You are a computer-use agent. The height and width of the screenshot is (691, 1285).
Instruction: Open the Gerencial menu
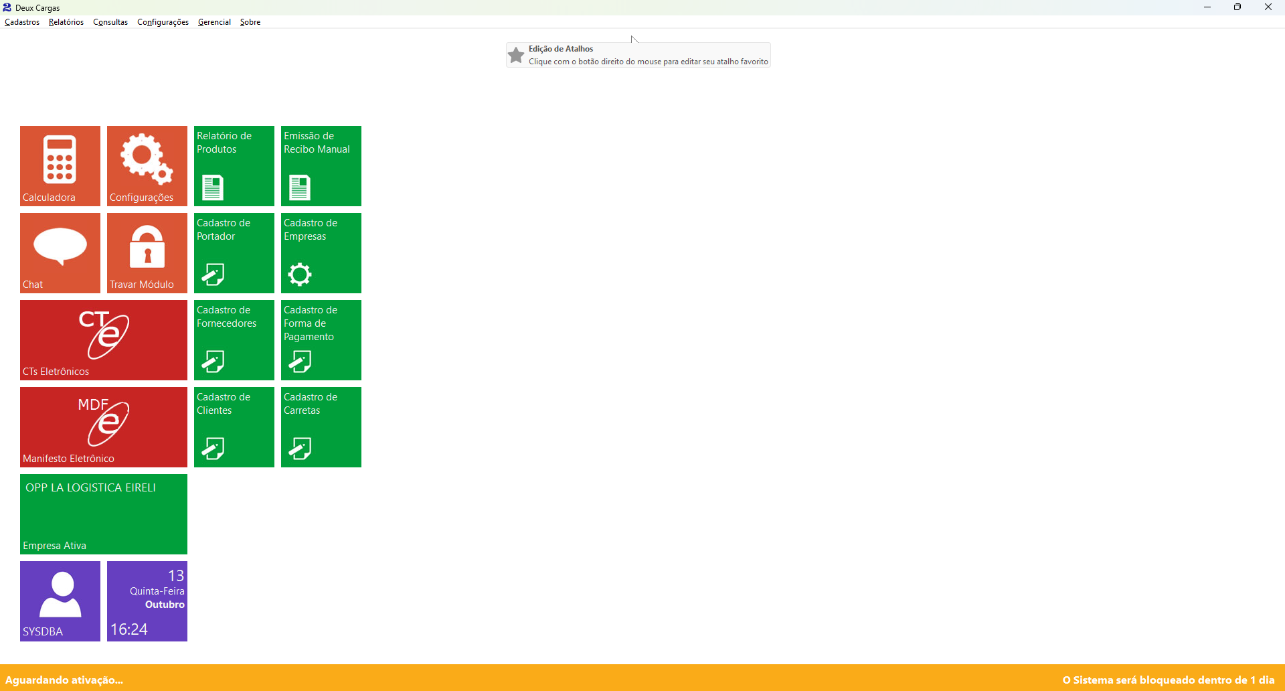(x=214, y=22)
